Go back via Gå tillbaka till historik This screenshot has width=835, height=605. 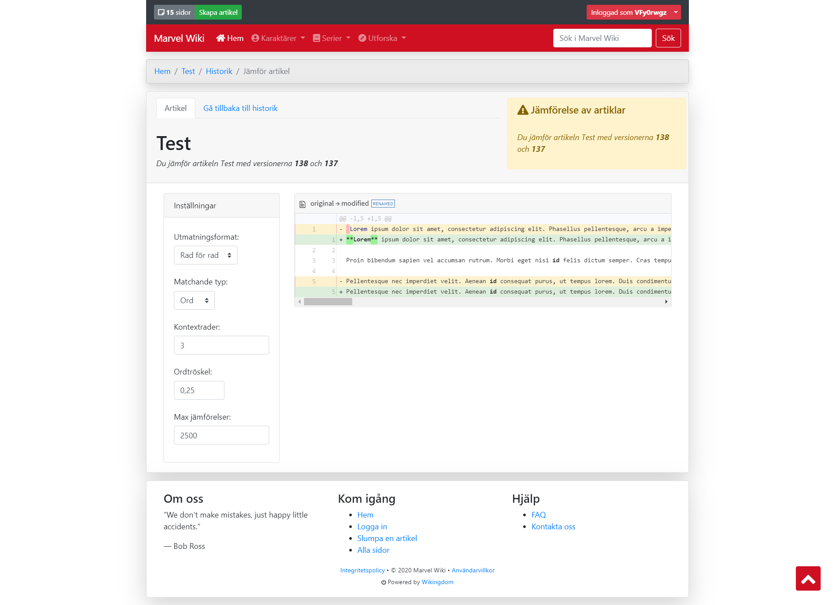pyautogui.click(x=240, y=108)
